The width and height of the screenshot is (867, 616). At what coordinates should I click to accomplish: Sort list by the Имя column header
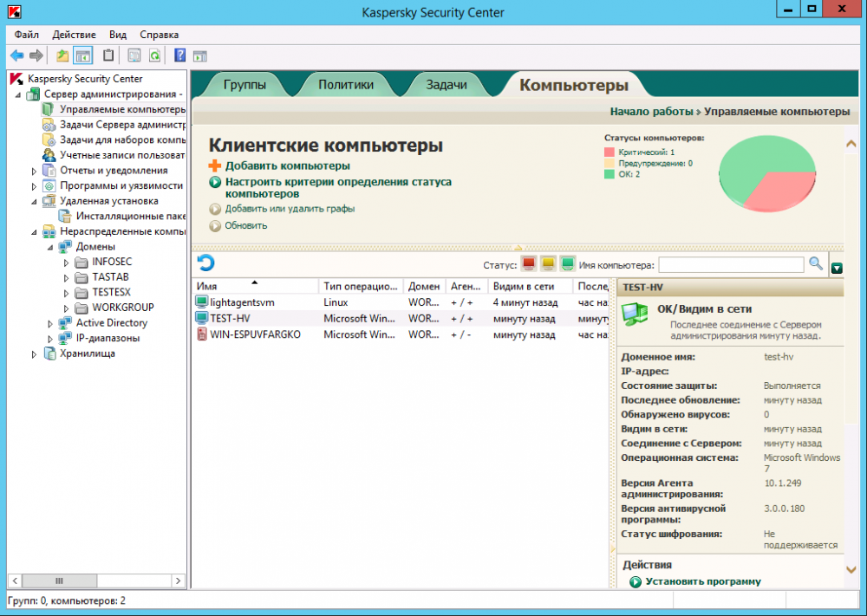click(x=255, y=286)
